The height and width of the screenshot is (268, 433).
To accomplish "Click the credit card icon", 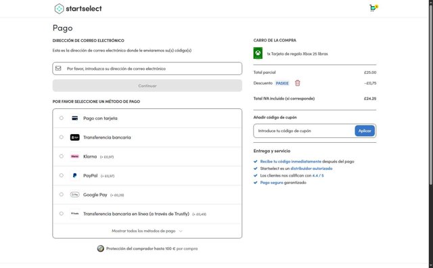I will (x=74, y=118).
